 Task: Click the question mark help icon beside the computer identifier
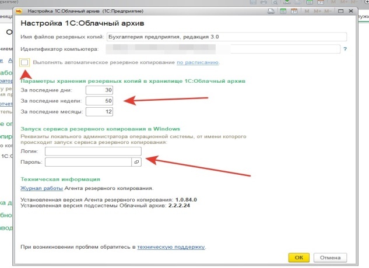345,49
